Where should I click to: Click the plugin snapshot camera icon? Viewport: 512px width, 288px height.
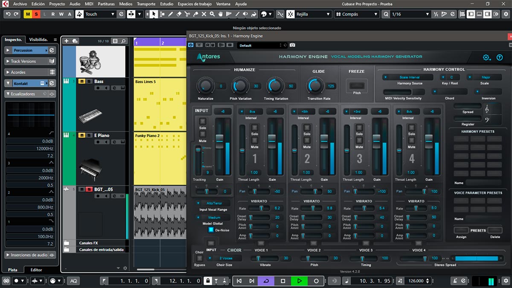pos(292,45)
